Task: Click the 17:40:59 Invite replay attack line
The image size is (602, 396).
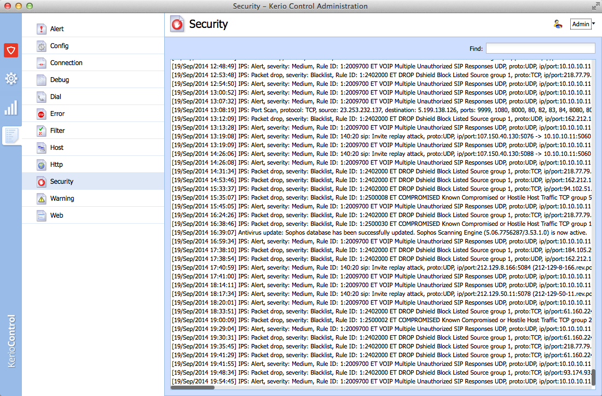Action: point(381,267)
